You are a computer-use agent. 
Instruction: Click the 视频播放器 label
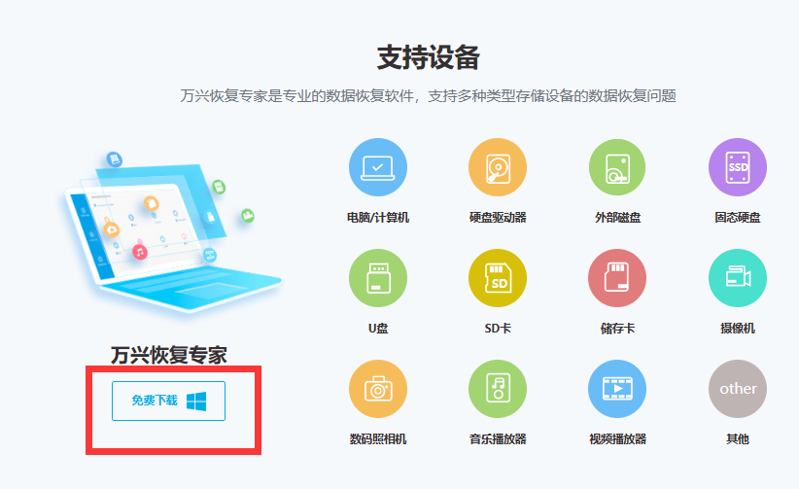617,439
